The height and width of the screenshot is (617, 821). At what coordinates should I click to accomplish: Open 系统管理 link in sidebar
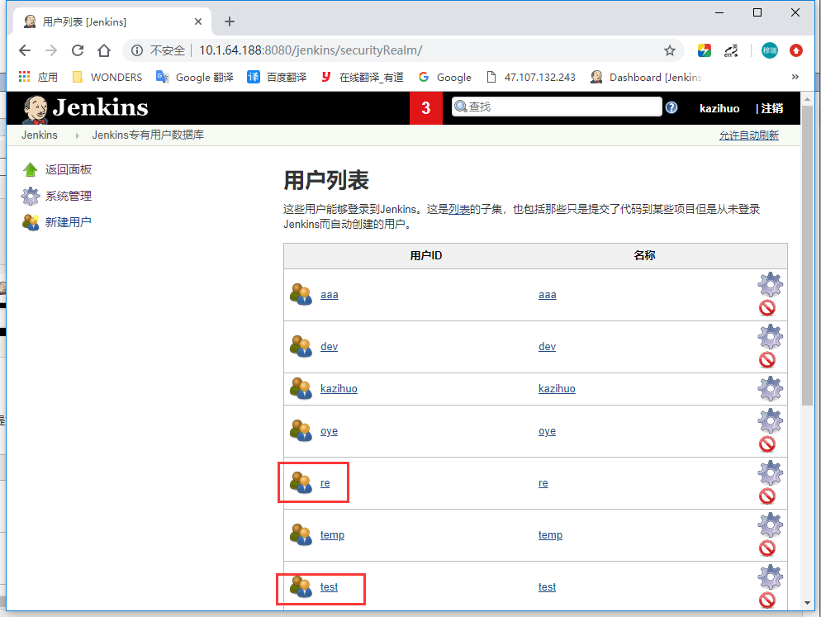tap(68, 196)
